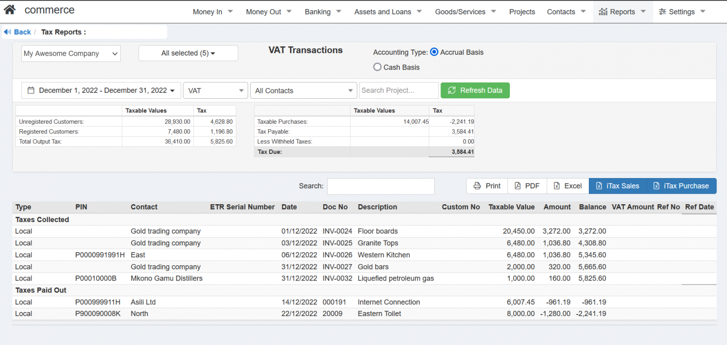This screenshot has height=345, width=727.
Task: Sort by the Date column header
Action: click(289, 207)
